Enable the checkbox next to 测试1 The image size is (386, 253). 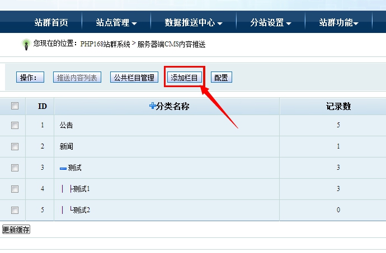(x=15, y=189)
